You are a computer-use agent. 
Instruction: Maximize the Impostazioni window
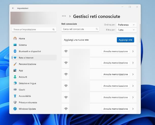coord(130,7)
